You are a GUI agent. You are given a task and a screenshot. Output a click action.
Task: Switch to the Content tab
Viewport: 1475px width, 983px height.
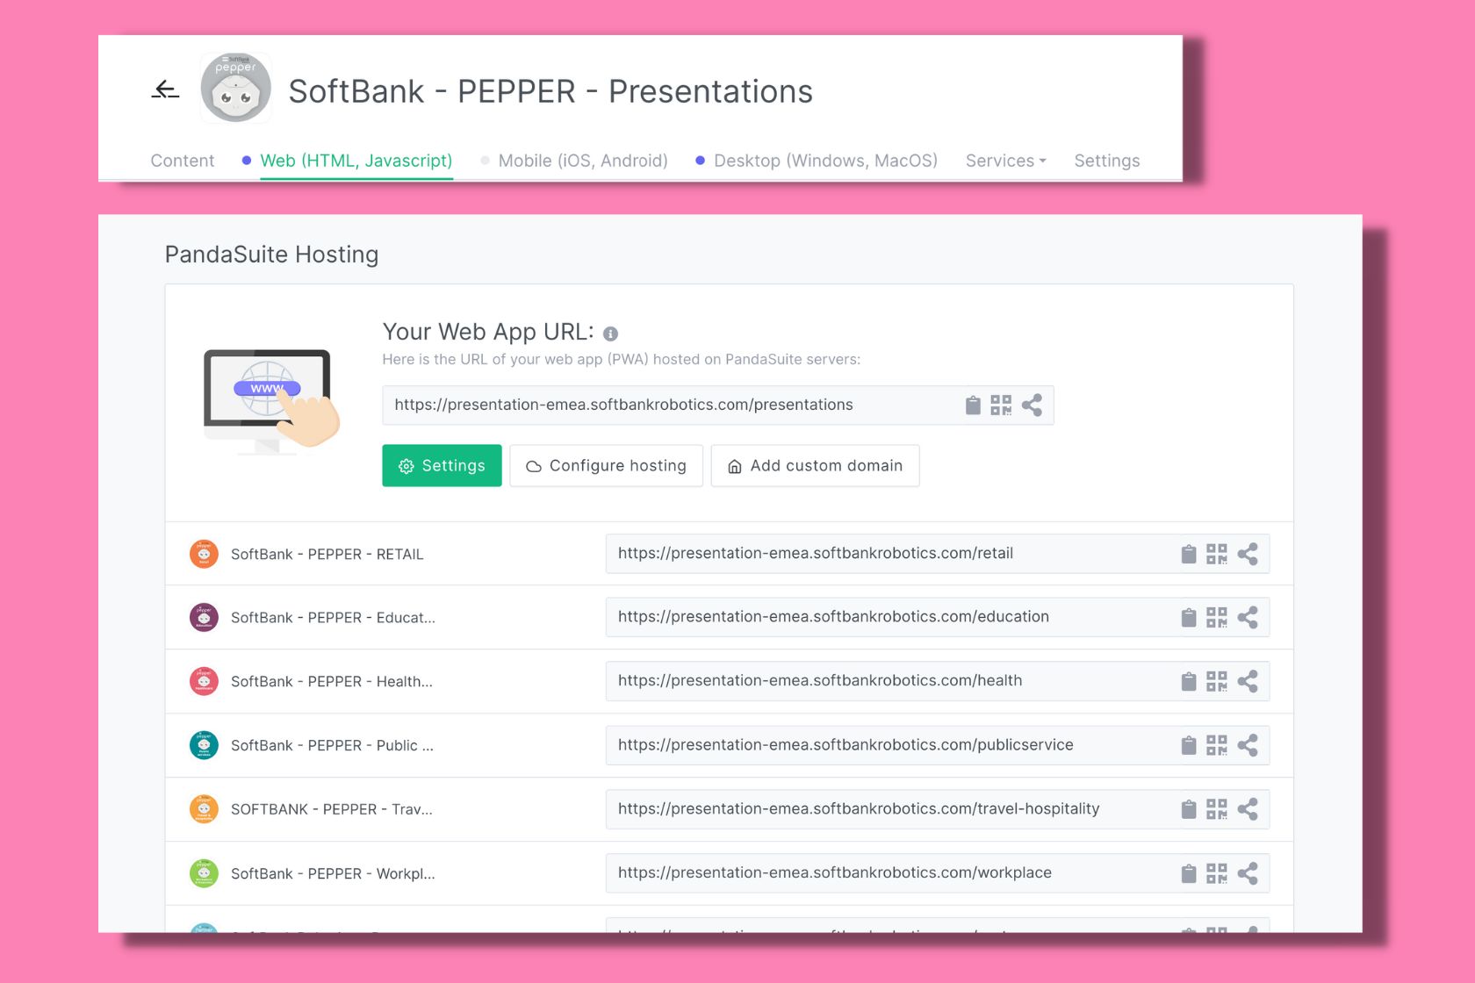coord(182,161)
